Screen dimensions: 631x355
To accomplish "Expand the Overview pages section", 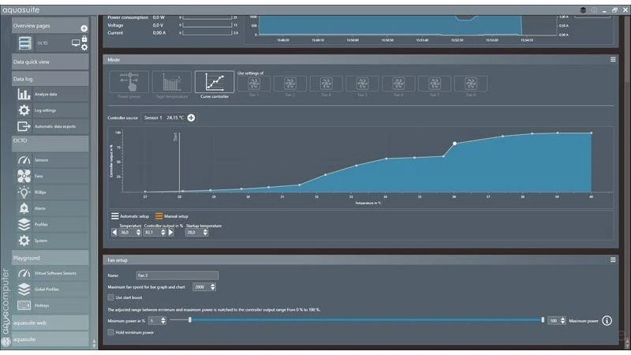I will 50,26.
